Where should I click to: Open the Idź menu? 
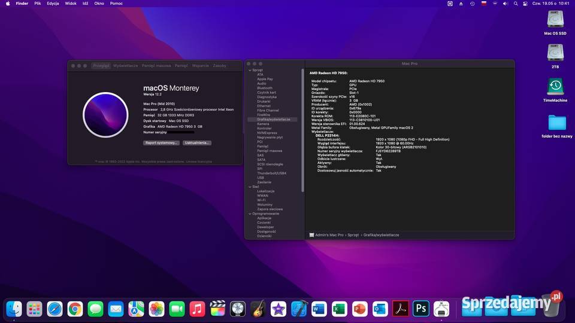tap(85, 4)
